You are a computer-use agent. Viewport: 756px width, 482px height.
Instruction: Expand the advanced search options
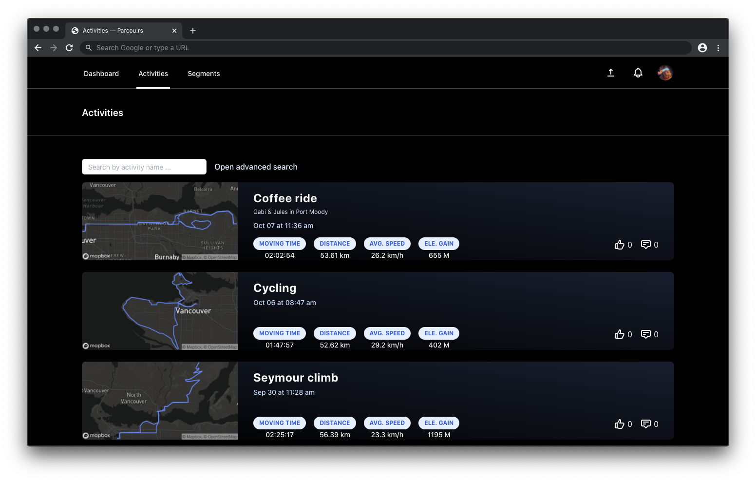pyautogui.click(x=256, y=167)
